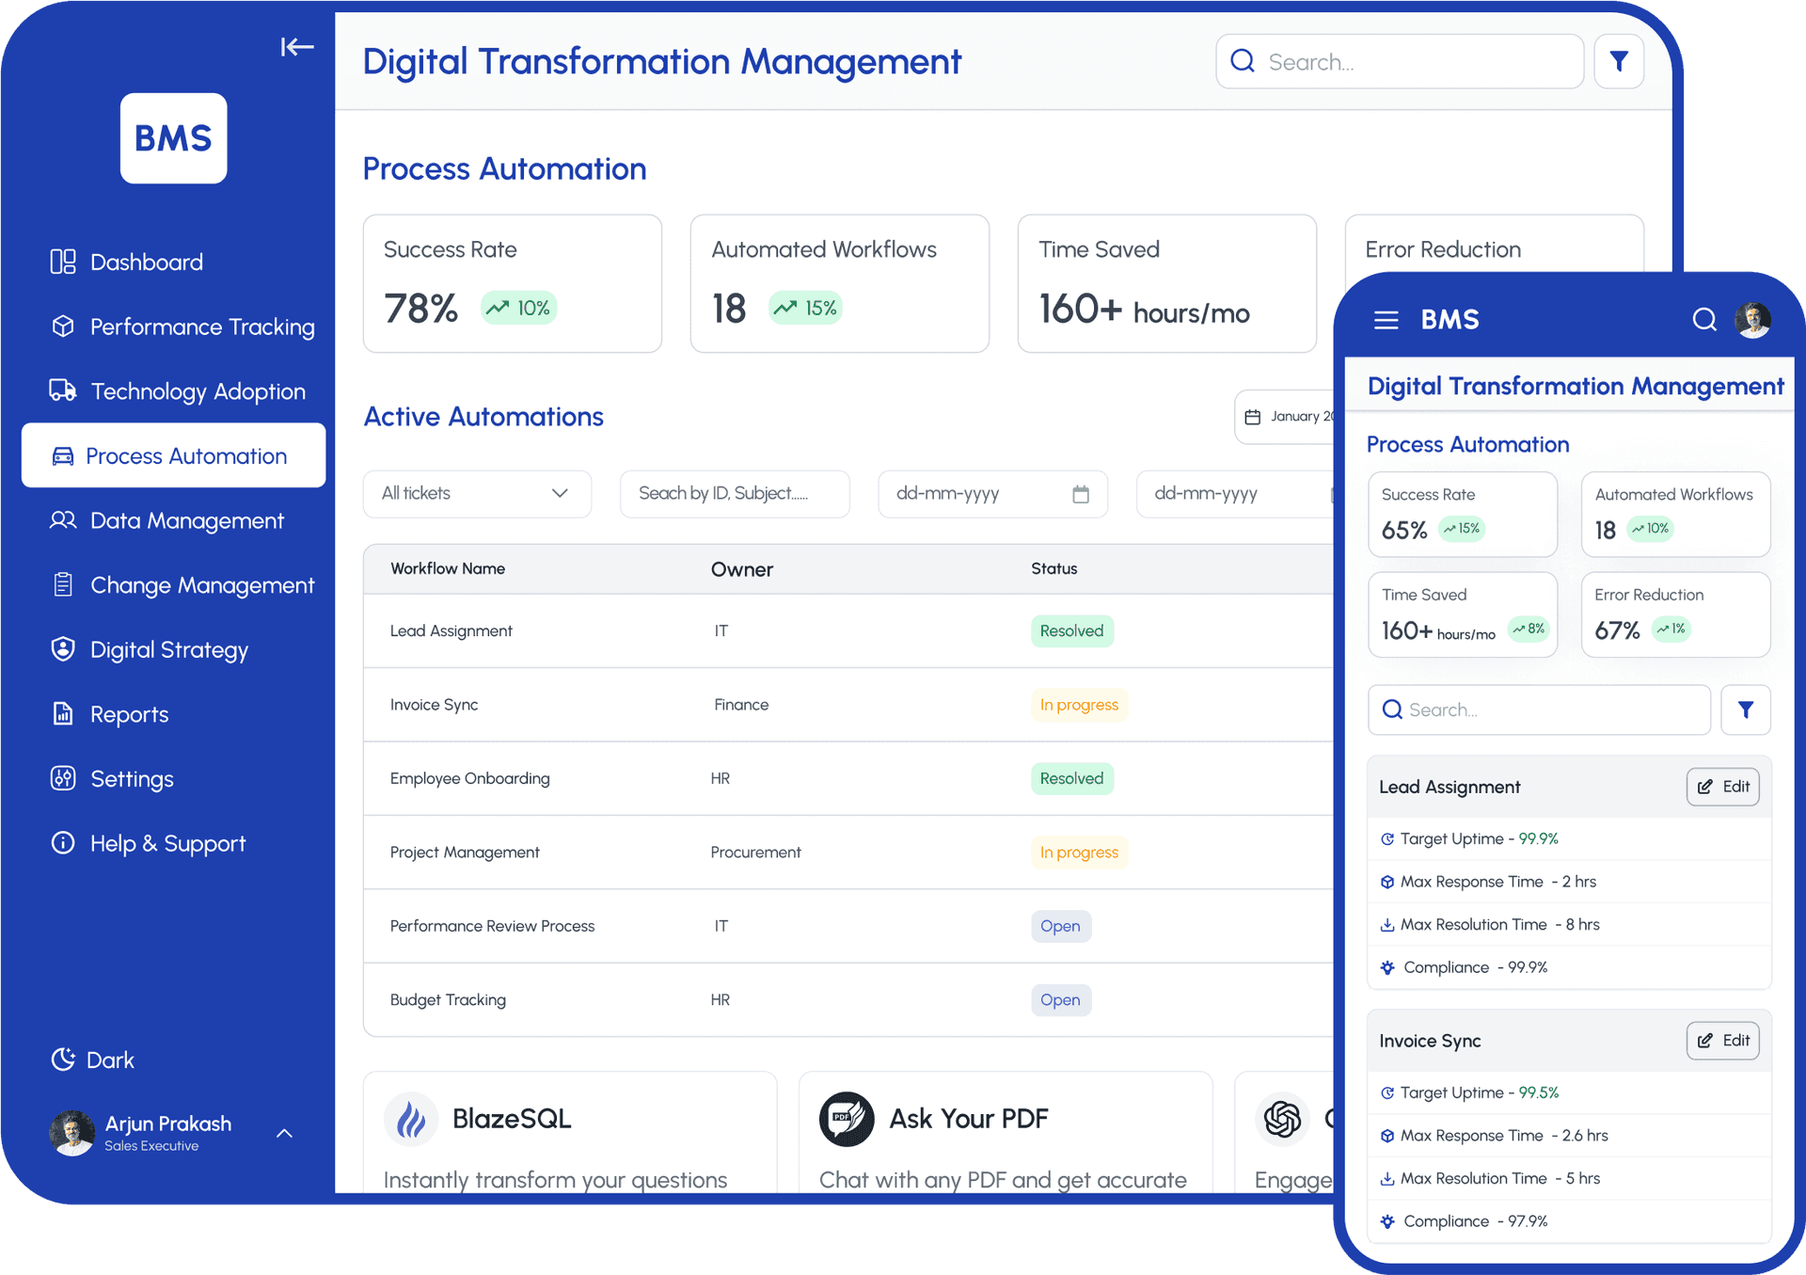Edit the Lead Assignment automation
Screen dimensions: 1806x1275
click(x=1722, y=787)
